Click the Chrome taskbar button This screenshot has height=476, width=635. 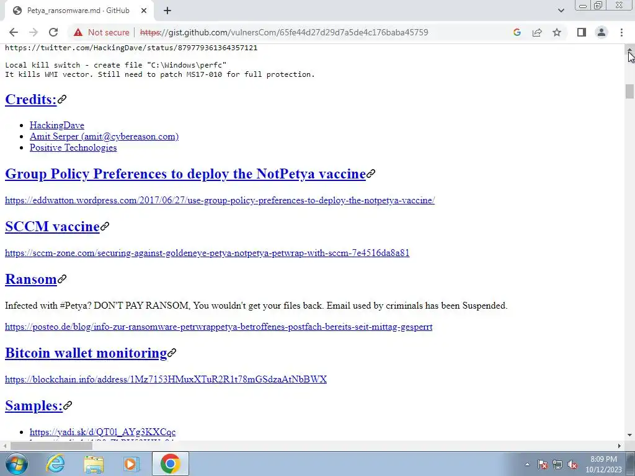coord(170,464)
